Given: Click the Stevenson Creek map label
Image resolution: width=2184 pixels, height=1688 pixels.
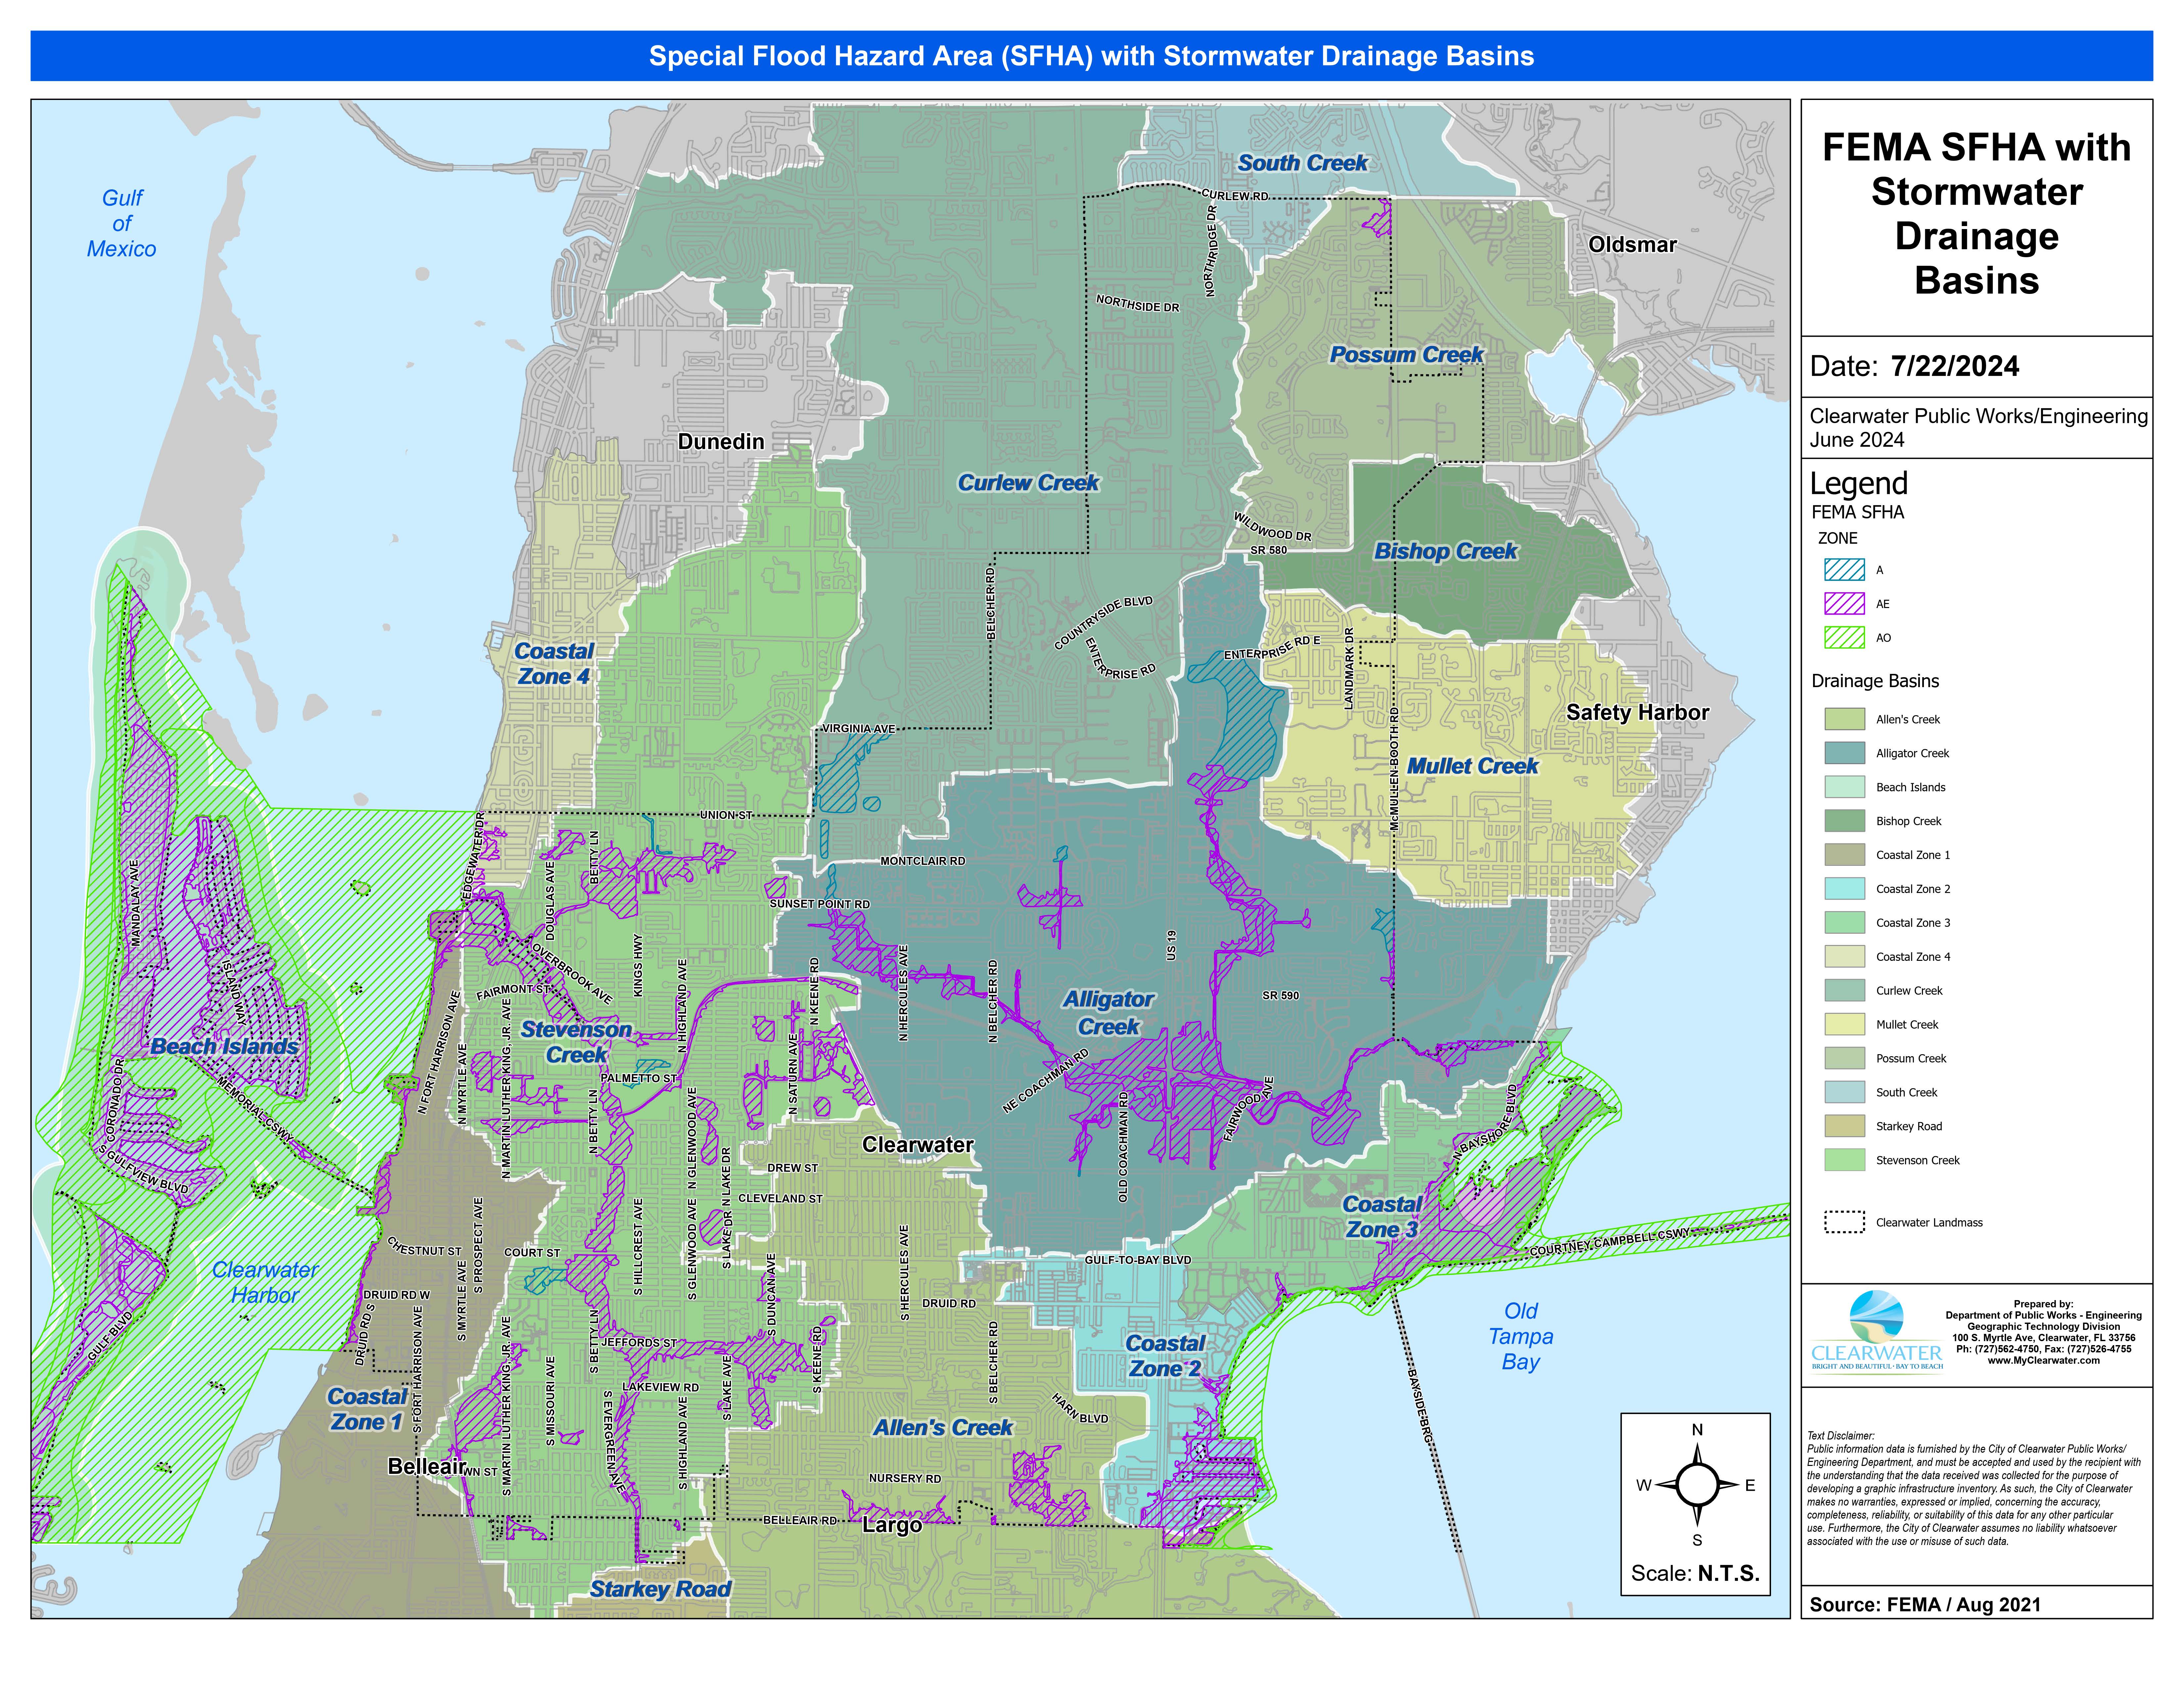Looking at the screenshot, I should tap(576, 1042).
